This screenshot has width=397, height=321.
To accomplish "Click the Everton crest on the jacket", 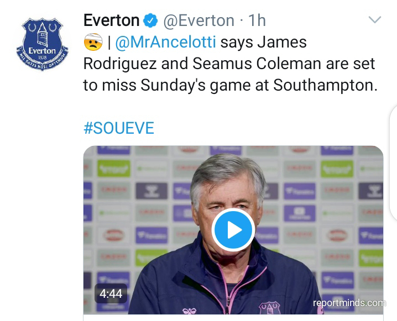I will click(x=269, y=307).
